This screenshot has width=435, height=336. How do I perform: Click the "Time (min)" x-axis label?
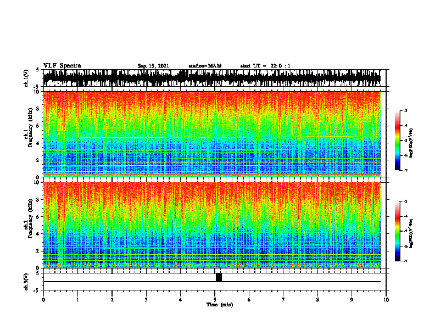pyautogui.click(x=220, y=305)
